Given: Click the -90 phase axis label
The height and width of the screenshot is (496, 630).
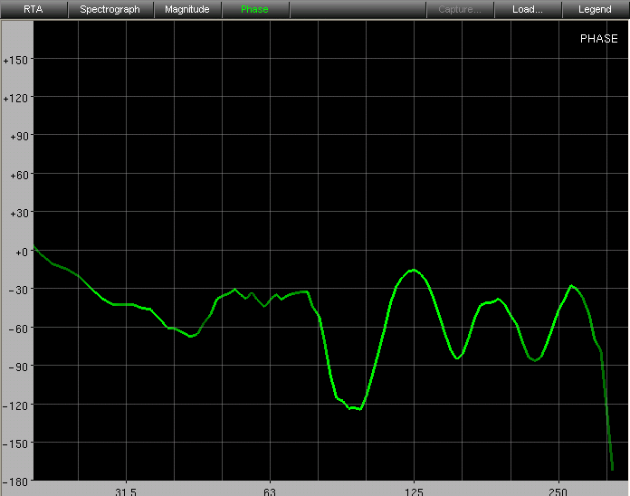Looking at the screenshot, I should pos(18,367).
